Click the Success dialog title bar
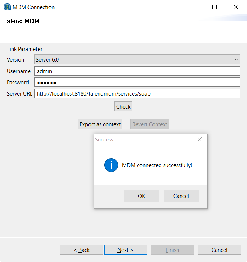This screenshot has width=247, height=262. tap(144, 139)
